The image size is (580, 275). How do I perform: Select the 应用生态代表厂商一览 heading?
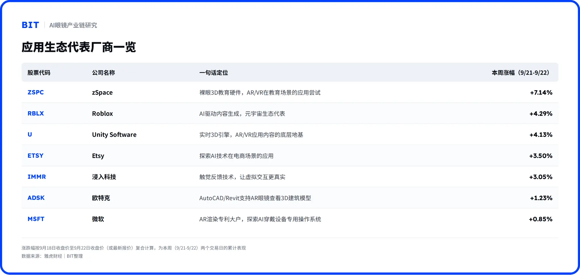[x=79, y=47]
